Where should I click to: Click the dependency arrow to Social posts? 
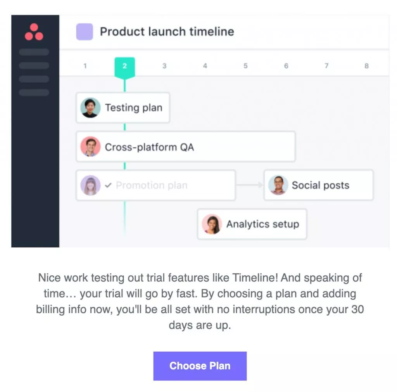coord(250,185)
